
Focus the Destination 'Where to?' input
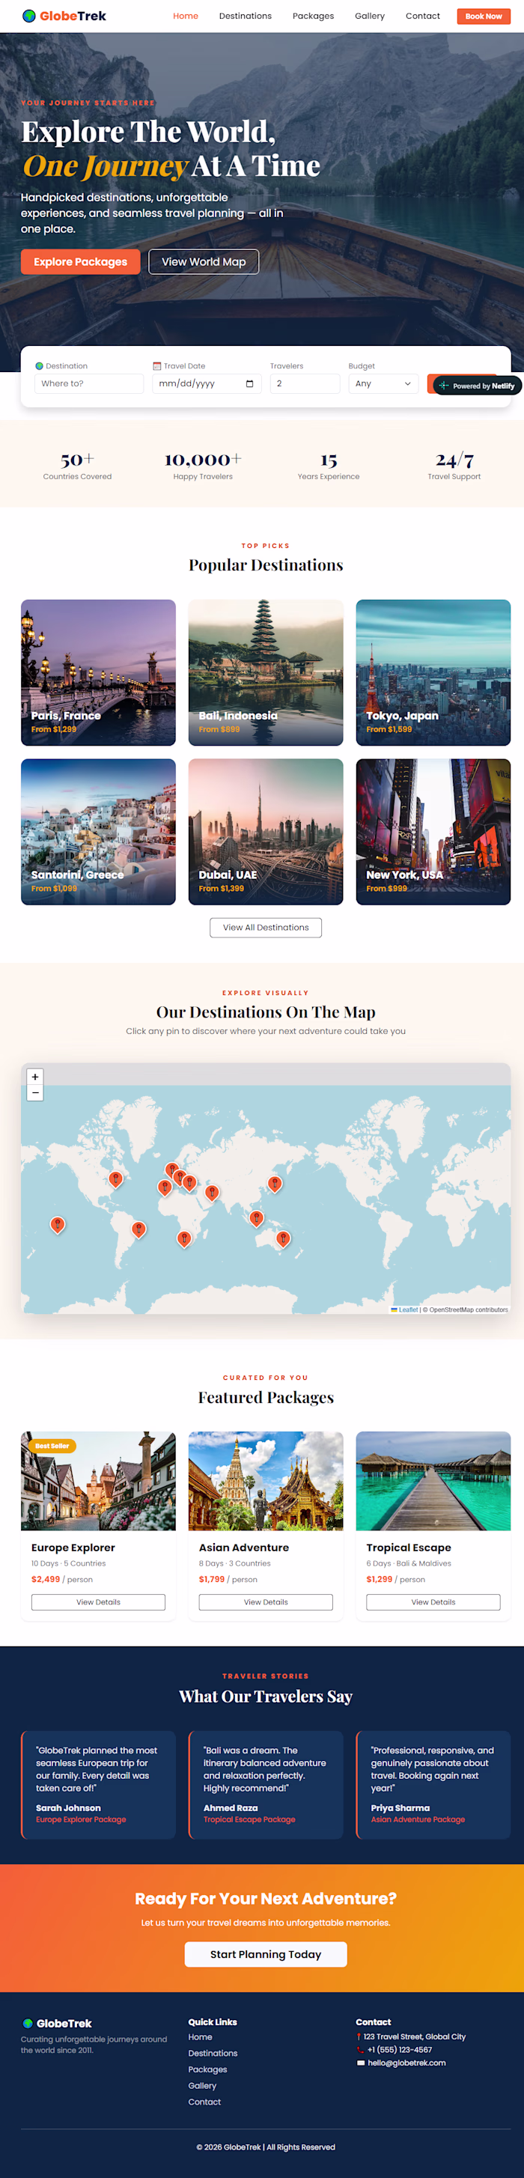(x=89, y=384)
